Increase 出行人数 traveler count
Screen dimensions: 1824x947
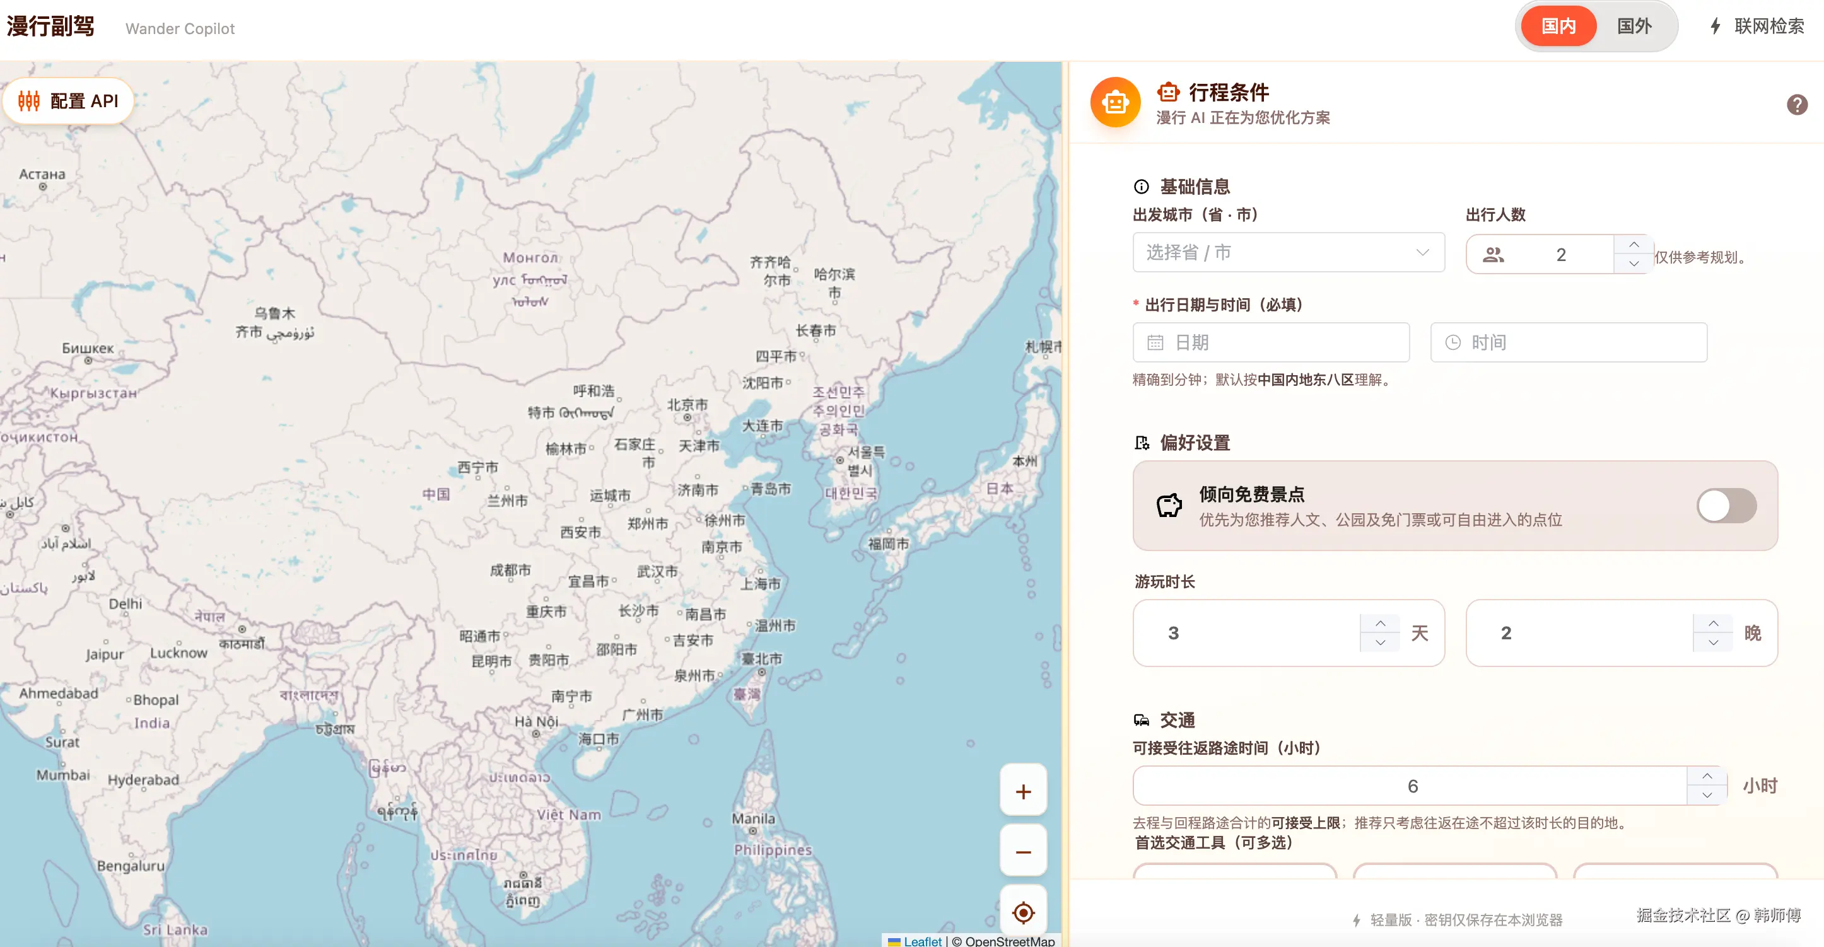click(x=1633, y=244)
